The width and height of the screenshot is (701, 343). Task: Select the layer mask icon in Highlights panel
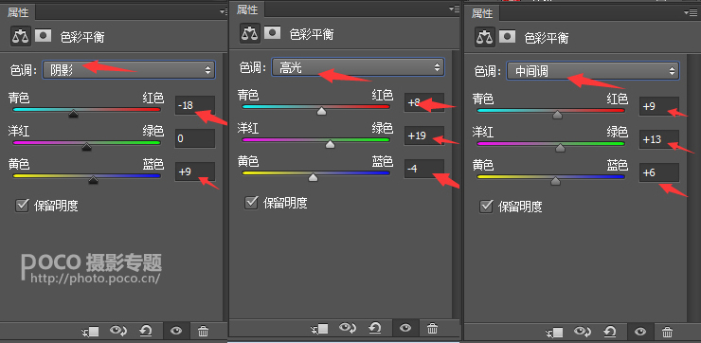tap(272, 32)
